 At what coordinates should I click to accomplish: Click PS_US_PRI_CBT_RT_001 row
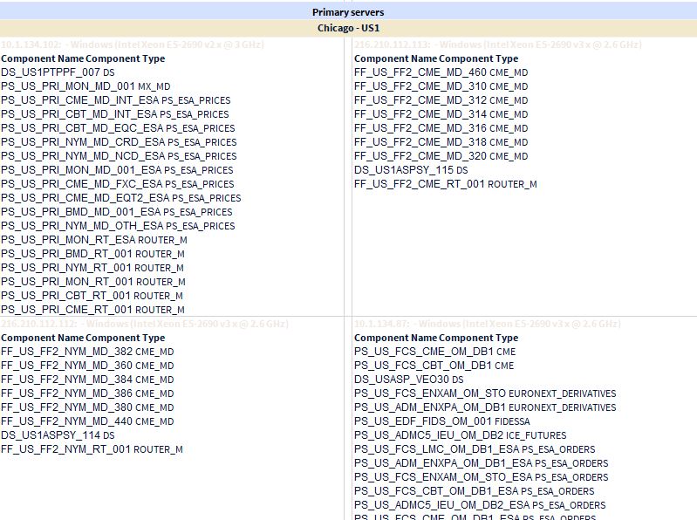pyautogui.click(x=92, y=296)
